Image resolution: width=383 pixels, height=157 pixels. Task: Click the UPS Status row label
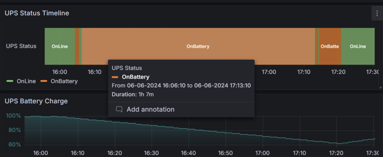pos(21,46)
